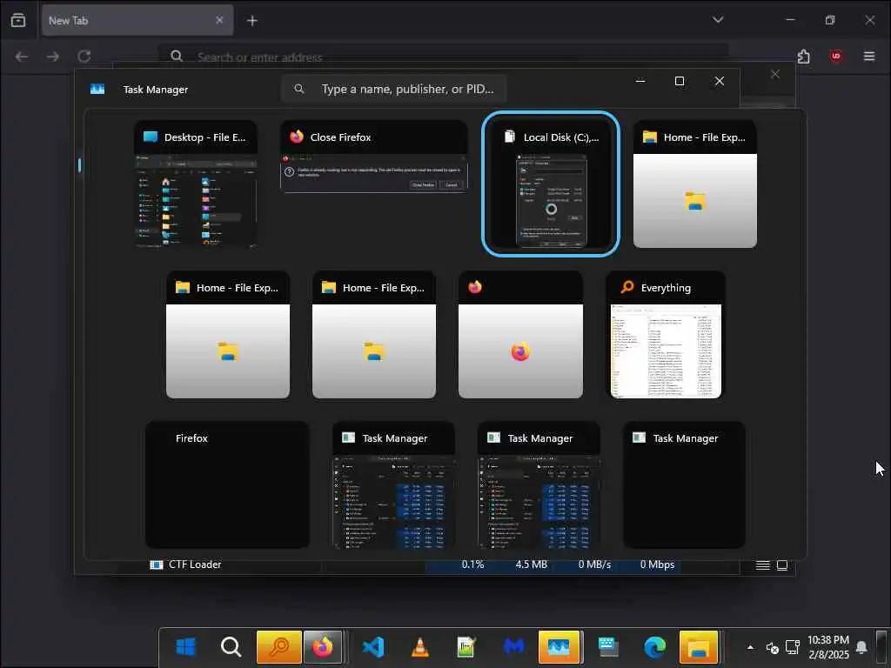The width and height of the screenshot is (891, 668).
Task: Launch Microsoft Edge from taskbar
Action: [x=654, y=646]
